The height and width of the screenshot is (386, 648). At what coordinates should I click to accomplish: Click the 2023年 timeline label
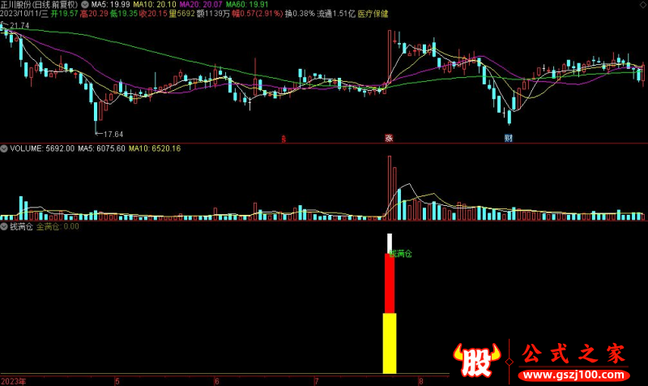coord(14,381)
